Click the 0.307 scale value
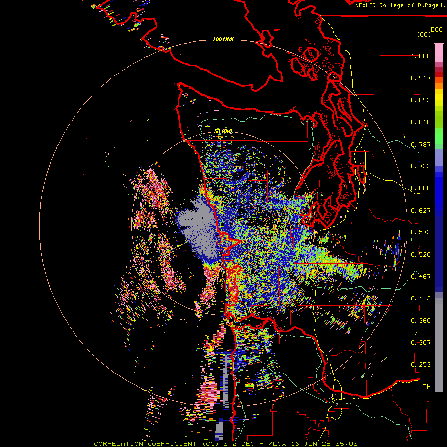 coord(421,343)
